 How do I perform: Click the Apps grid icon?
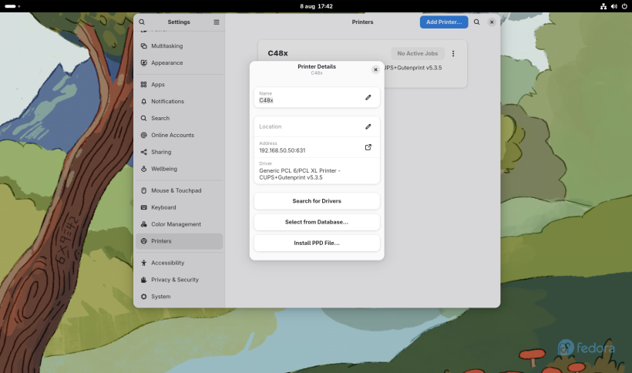coord(144,85)
